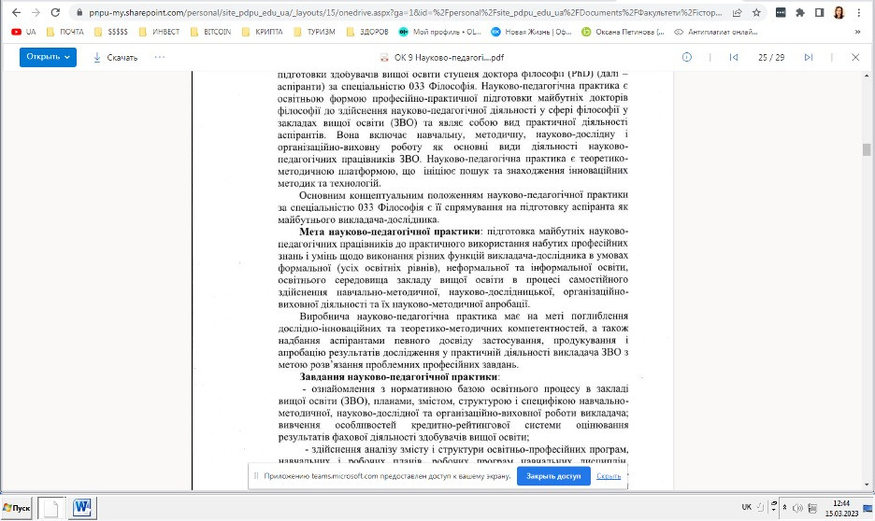
Task: Show hidden tray icons arrow
Action: (x=784, y=508)
